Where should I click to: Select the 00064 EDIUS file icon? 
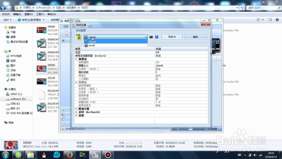tap(41, 56)
